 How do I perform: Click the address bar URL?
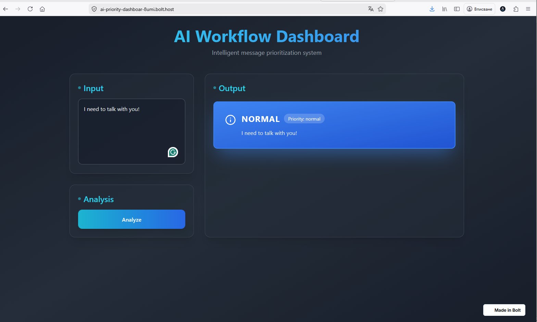[137, 9]
